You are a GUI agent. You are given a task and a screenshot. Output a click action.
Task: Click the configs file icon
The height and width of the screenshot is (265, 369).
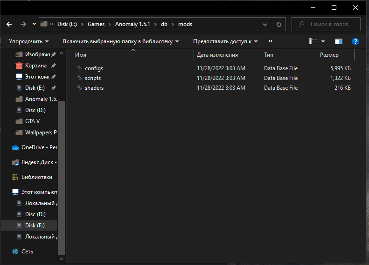pyautogui.click(x=79, y=68)
